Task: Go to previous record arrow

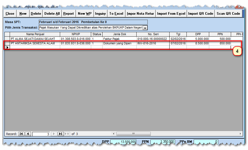Action: (28, 134)
